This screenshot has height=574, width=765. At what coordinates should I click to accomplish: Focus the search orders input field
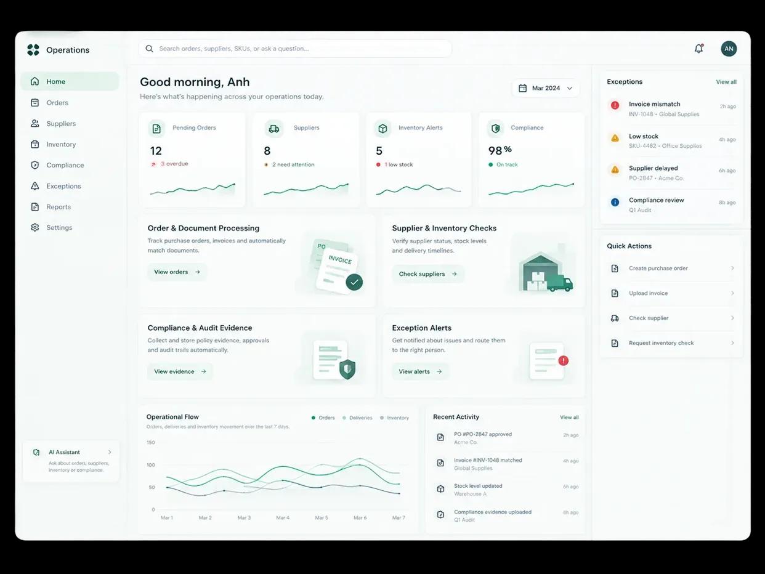point(295,49)
